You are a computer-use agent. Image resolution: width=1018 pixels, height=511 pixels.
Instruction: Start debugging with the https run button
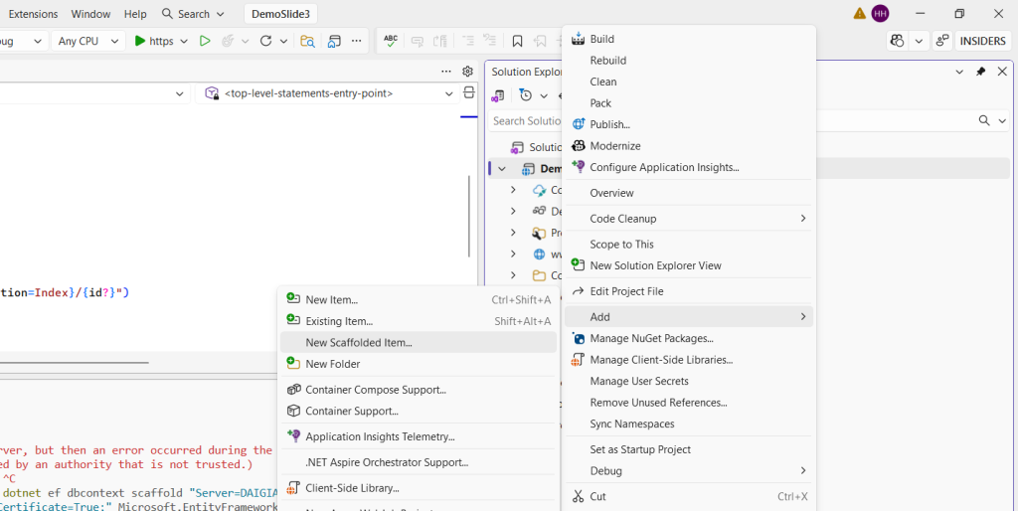153,42
